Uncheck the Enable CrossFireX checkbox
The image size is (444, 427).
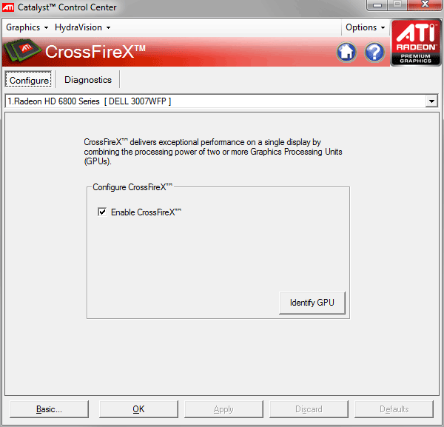(x=102, y=212)
